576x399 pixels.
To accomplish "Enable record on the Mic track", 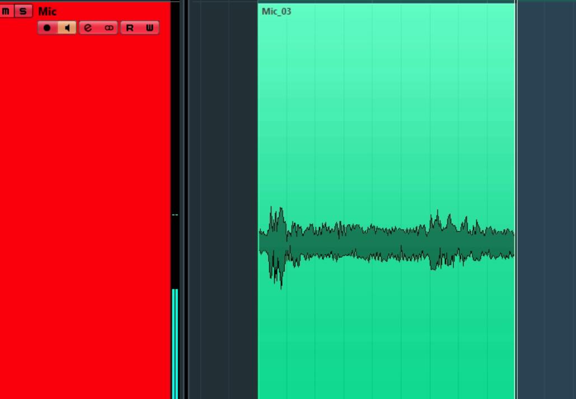I will [48, 28].
